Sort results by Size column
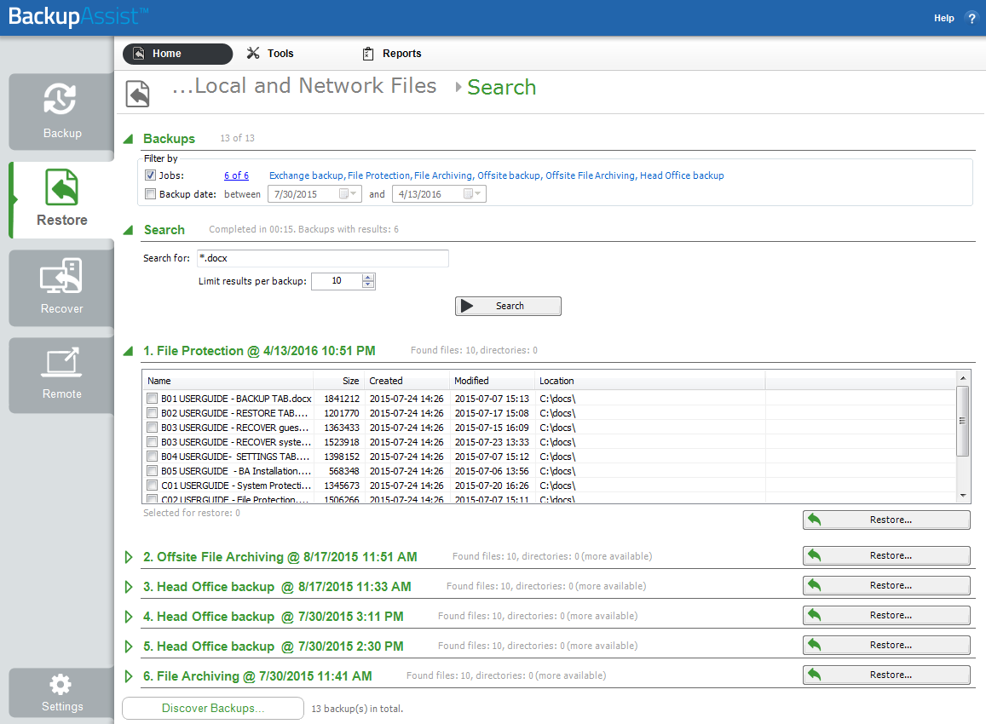The height and width of the screenshot is (724, 986). tap(339, 381)
